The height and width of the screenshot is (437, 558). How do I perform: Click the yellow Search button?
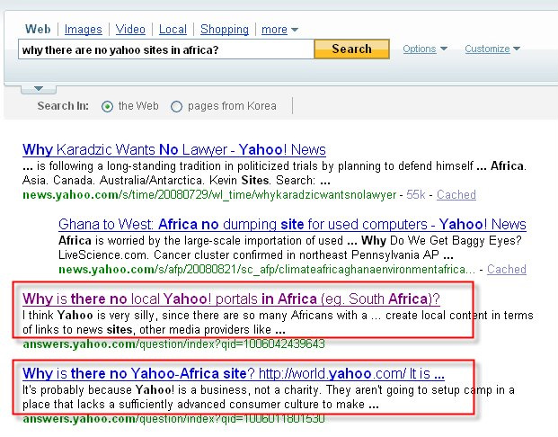coord(352,49)
